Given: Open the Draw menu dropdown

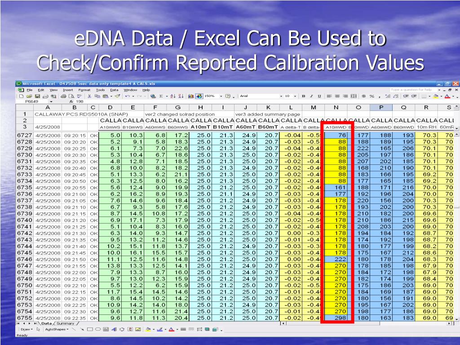Looking at the screenshot, I should tap(27, 329).
